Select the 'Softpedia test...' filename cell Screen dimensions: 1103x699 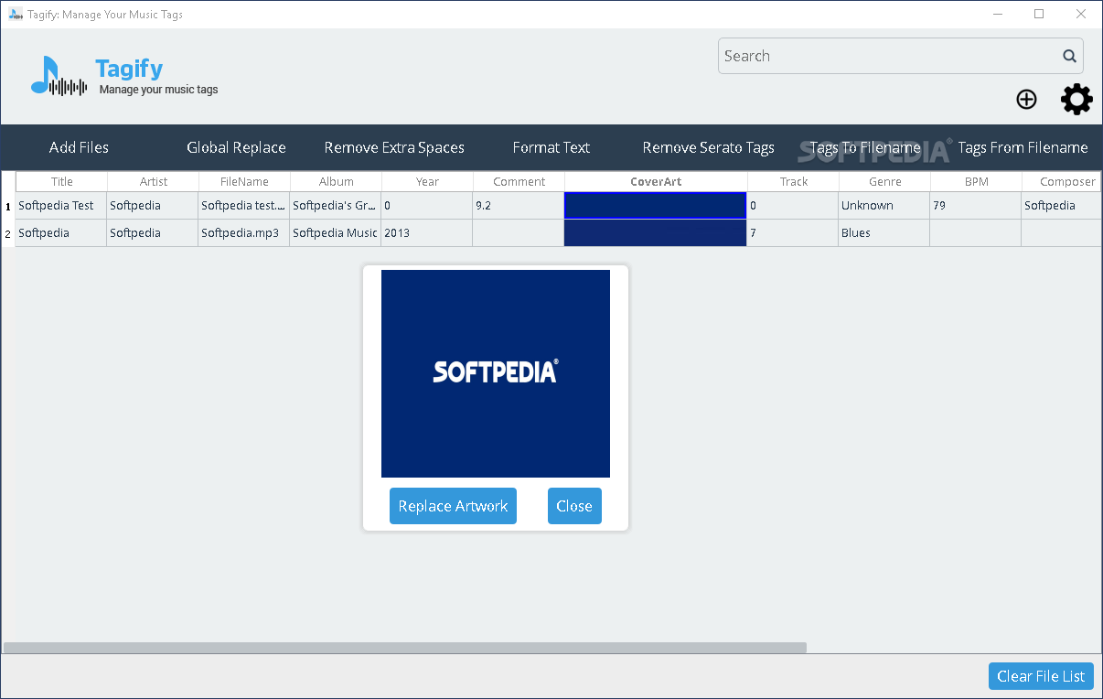click(x=244, y=206)
